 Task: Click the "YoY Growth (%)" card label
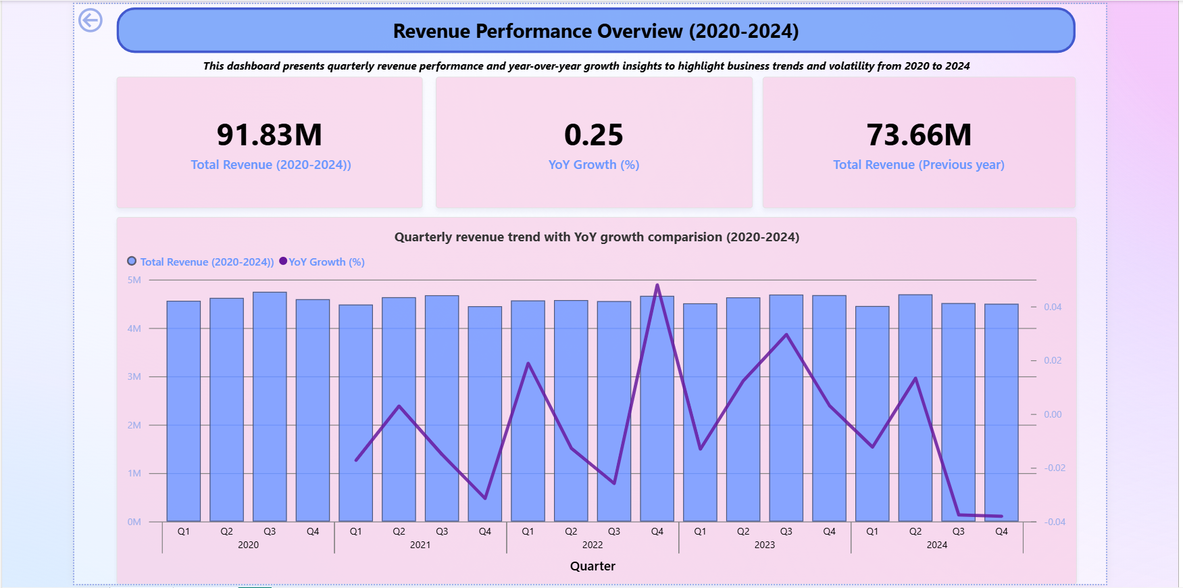(x=594, y=165)
